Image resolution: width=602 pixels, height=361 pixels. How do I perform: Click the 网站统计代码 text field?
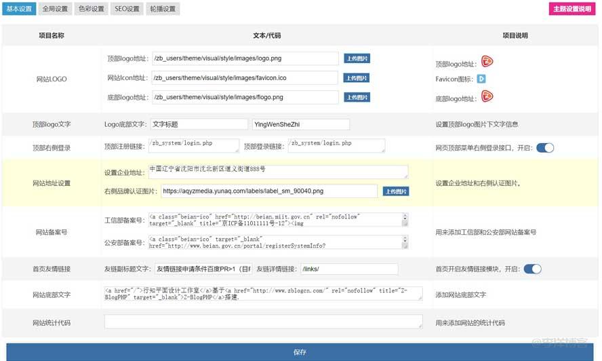tap(263, 322)
